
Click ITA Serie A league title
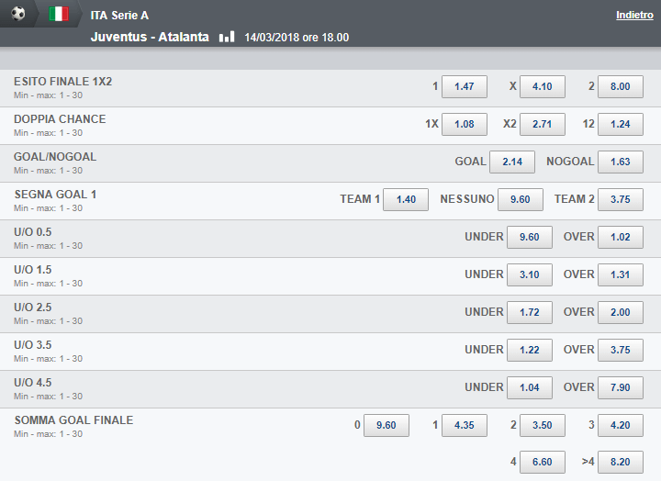(119, 16)
